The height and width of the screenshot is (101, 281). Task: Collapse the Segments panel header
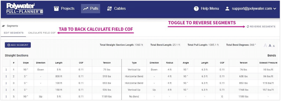10,26
